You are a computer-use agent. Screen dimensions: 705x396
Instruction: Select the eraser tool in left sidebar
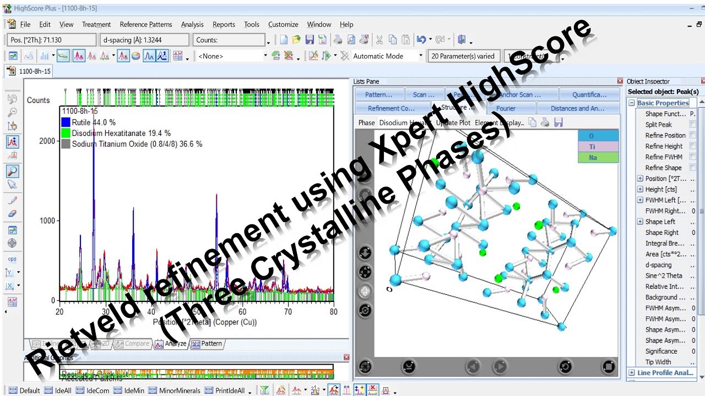[x=12, y=213]
